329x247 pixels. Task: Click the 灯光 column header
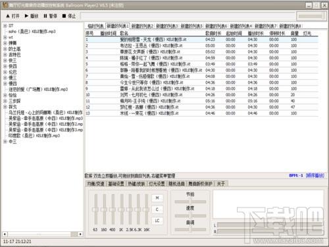pyautogui.click(x=307, y=34)
